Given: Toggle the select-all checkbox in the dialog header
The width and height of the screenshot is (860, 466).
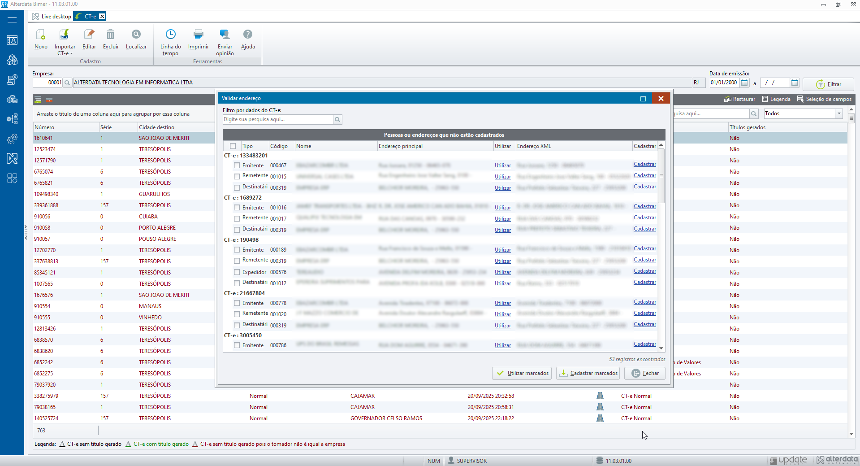Looking at the screenshot, I should pyautogui.click(x=233, y=146).
